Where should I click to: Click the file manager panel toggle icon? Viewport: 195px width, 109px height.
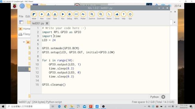point(21,22)
